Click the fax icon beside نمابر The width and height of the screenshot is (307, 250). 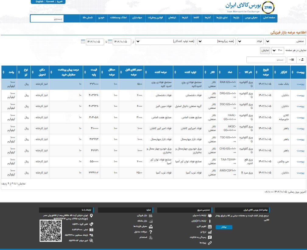click(x=91, y=230)
